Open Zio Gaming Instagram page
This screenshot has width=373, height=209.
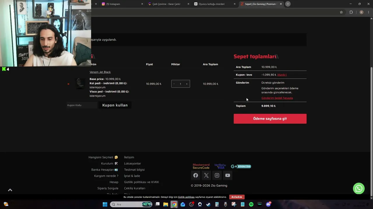[x=217, y=175]
